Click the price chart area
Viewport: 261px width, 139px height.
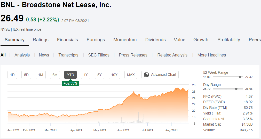click(x=98, y=104)
